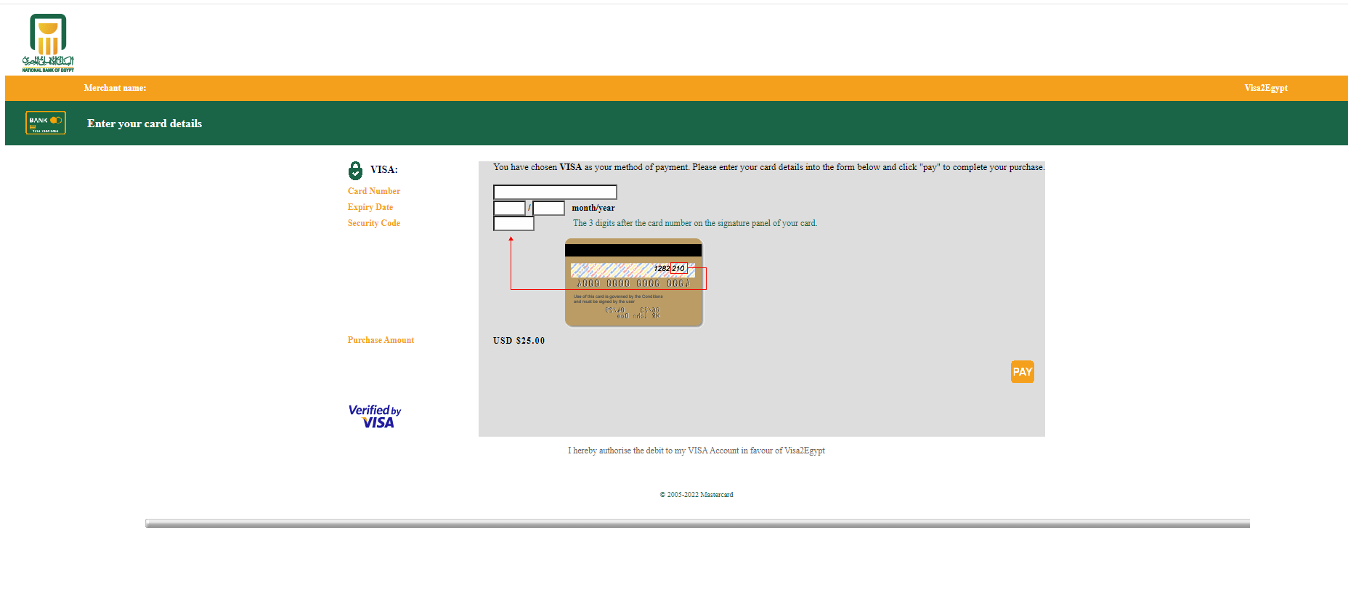Click the Security Code input field
Image resolution: width=1348 pixels, height=606 pixels.
click(513, 224)
